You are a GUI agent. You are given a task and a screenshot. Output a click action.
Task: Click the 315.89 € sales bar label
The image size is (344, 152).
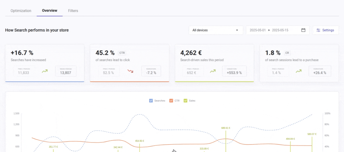tap(204, 149)
